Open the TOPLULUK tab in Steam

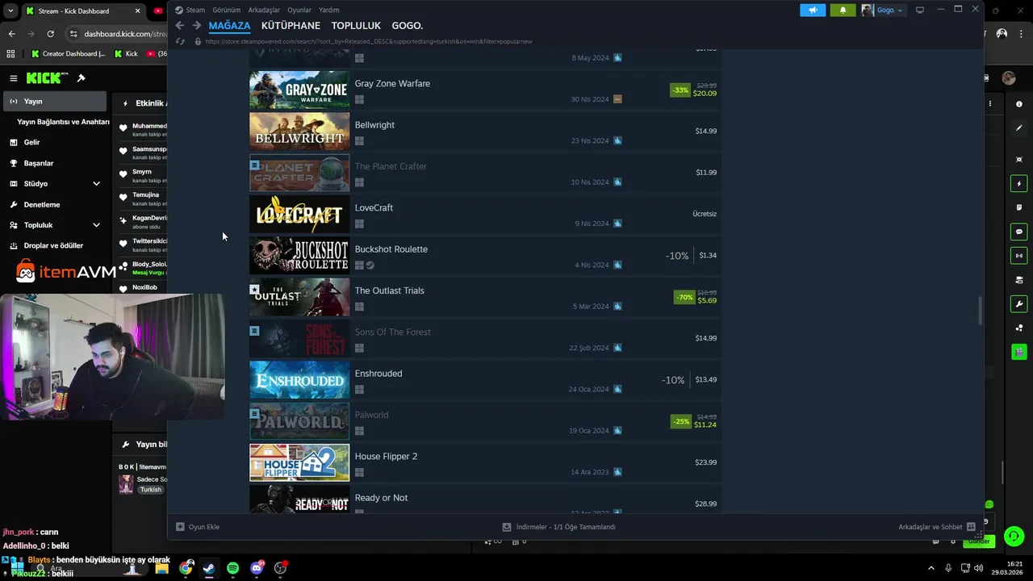point(356,26)
